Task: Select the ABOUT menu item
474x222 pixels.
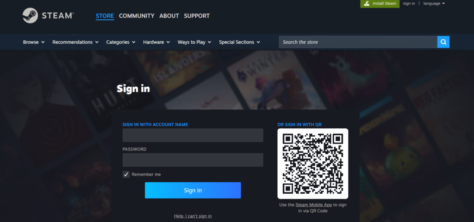Action: pyautogui.click(x=169, y=16)
